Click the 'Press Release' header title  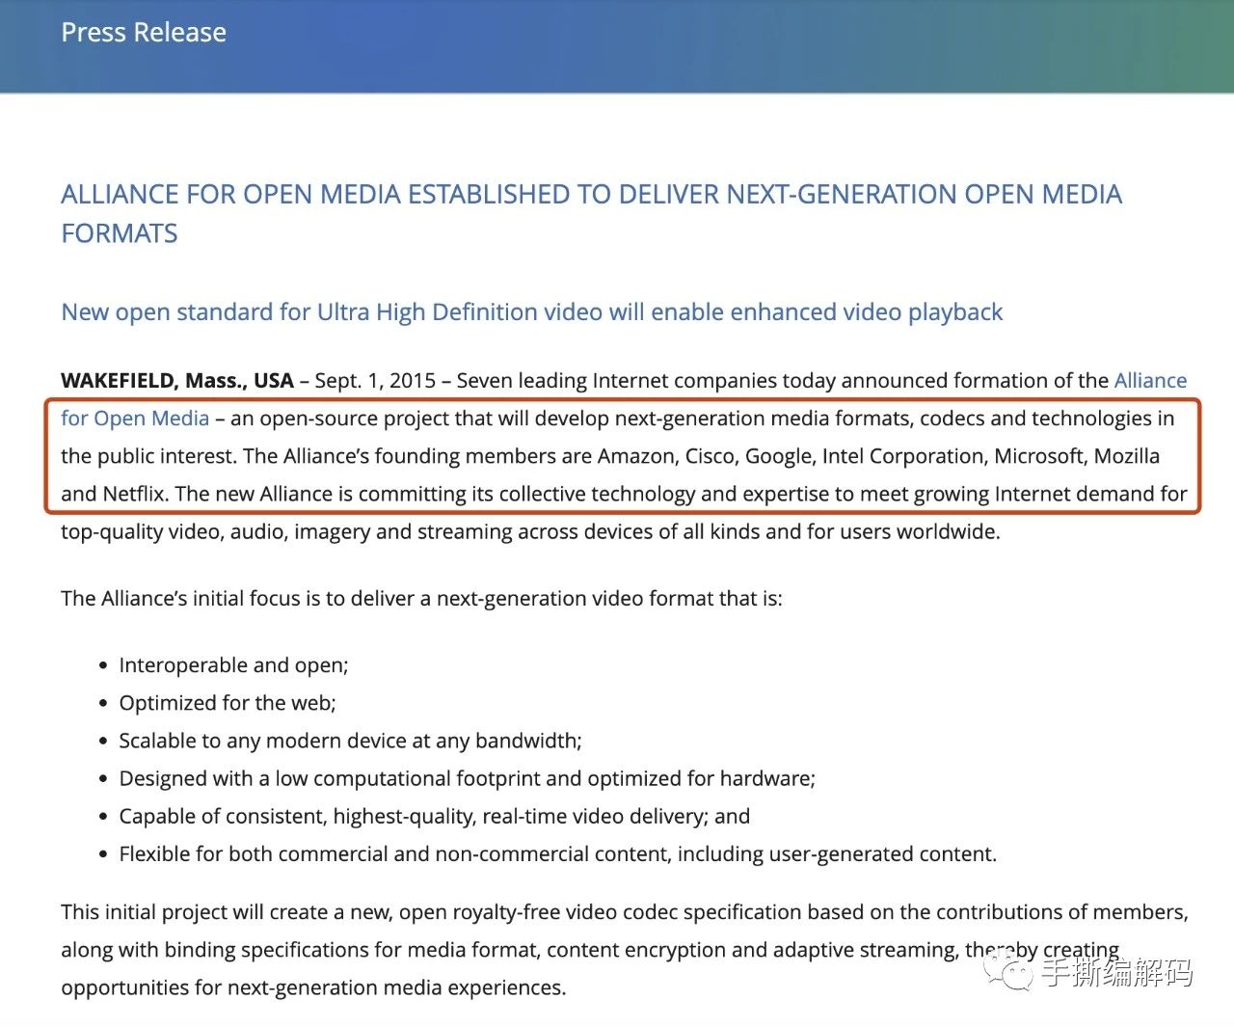tap(144, 33)
